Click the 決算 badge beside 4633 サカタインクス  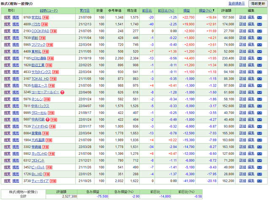55,72
